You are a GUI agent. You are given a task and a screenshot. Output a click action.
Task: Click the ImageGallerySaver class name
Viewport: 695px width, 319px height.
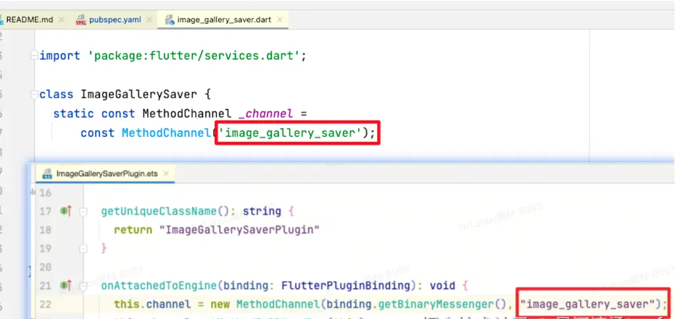coord(139,95)
